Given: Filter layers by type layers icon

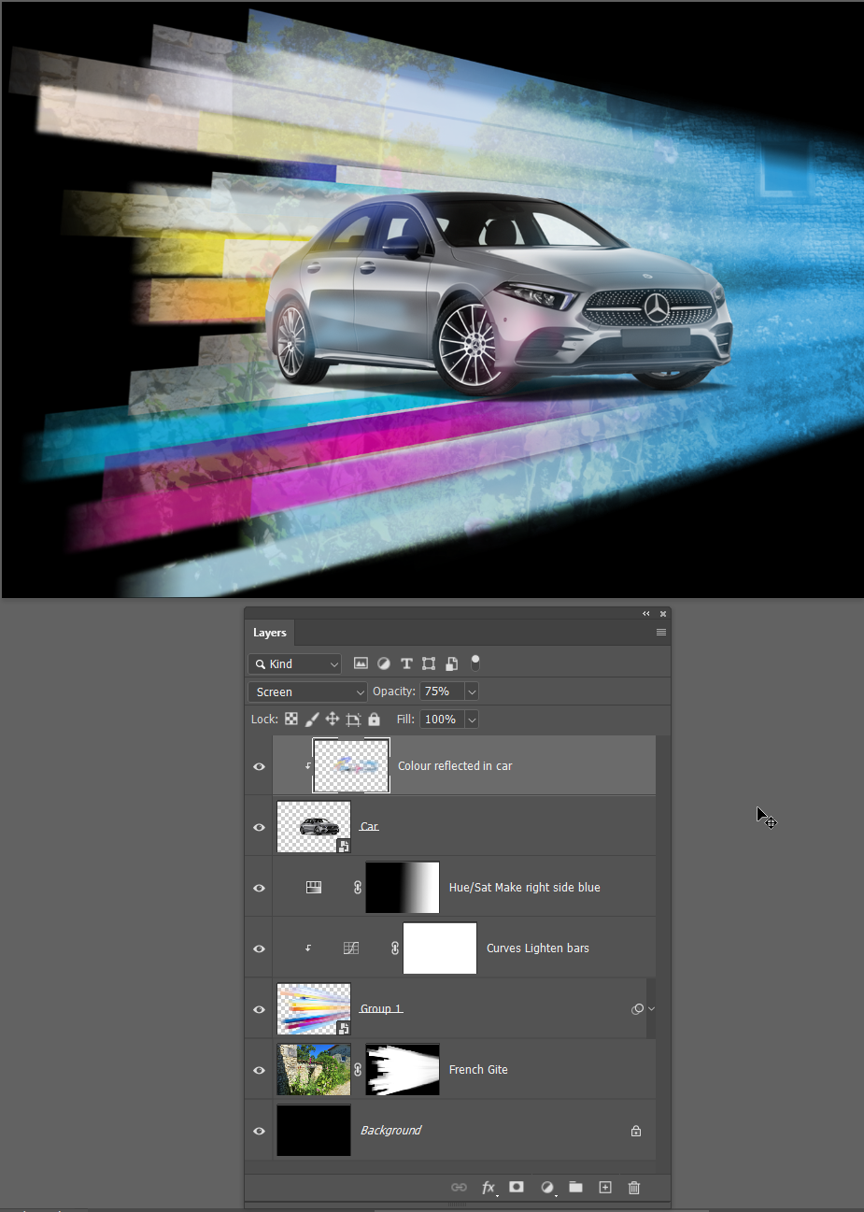Looking at the screenshot, I should (406, 663).
